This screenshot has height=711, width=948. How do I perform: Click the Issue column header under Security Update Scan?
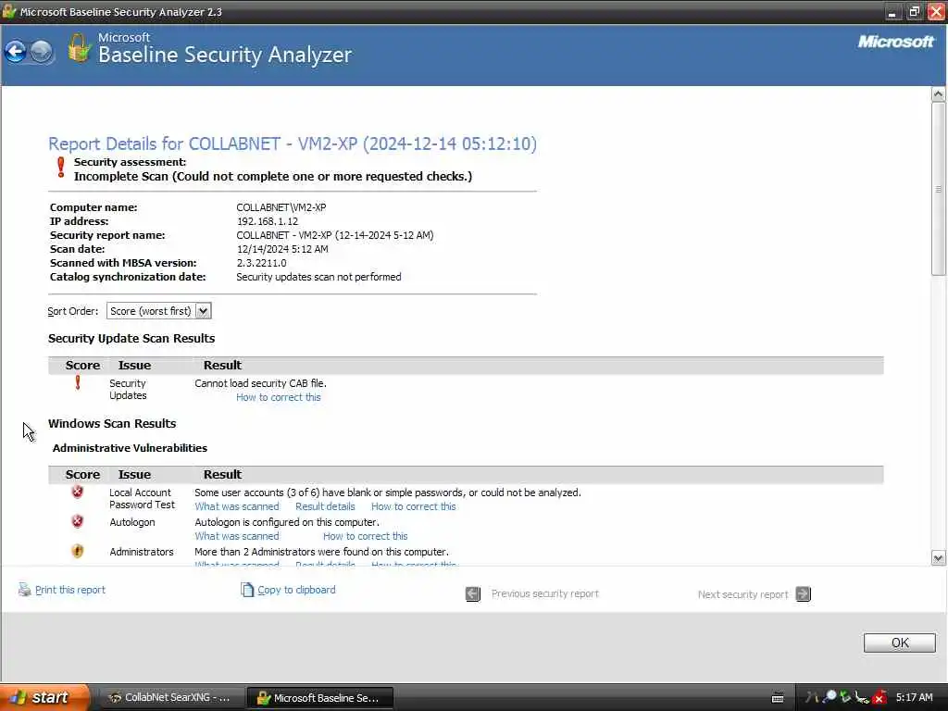pyautogui.click(x=134, y=365)
